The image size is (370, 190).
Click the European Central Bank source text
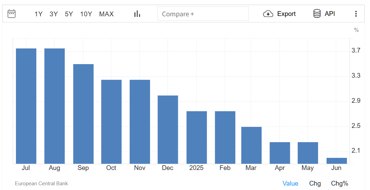click(41, 184)
